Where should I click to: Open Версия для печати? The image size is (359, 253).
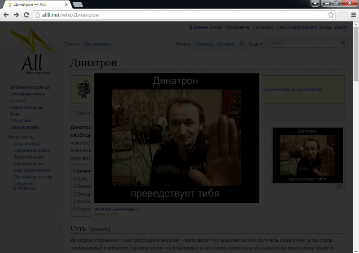32,170
